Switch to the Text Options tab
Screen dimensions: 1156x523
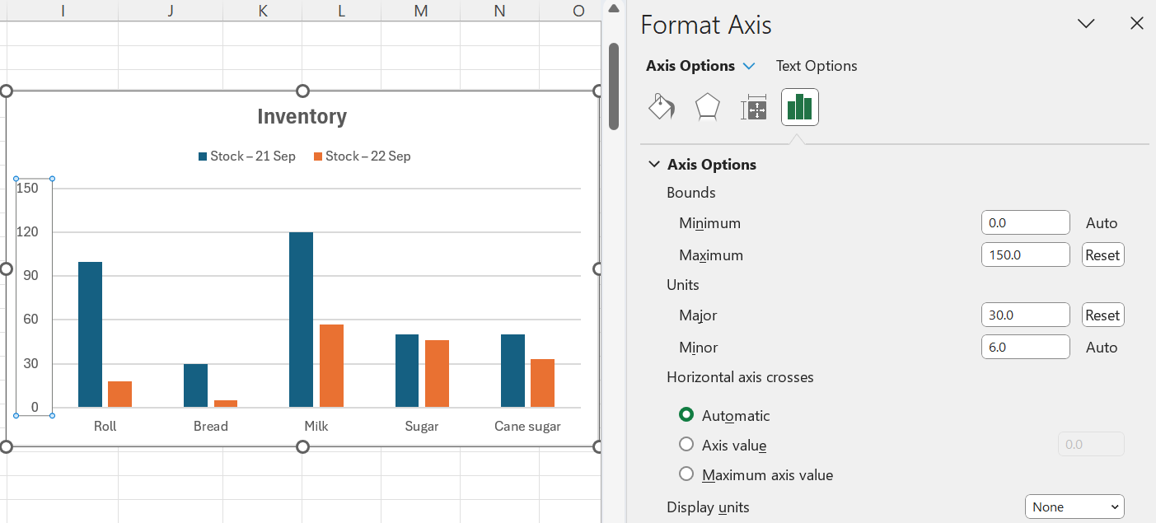pyautogui.click(x=817, y=66)
